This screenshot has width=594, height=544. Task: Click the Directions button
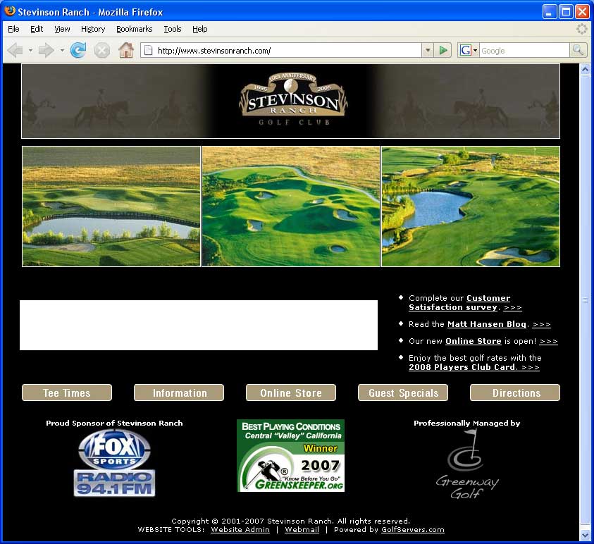point(515,392)
